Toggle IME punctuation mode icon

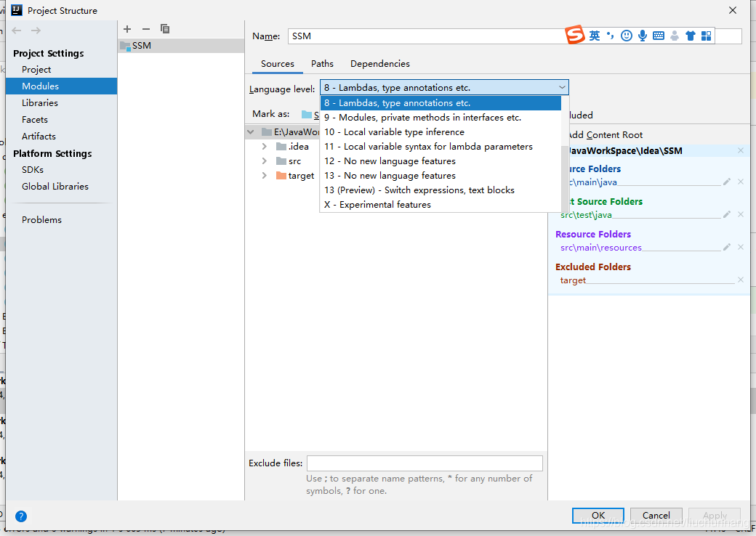pos(611,35)
